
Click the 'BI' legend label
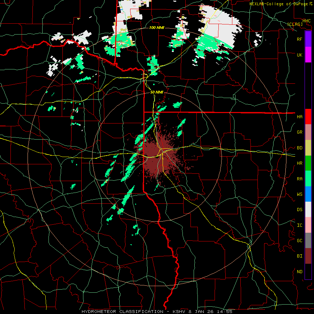click(299, 256)
